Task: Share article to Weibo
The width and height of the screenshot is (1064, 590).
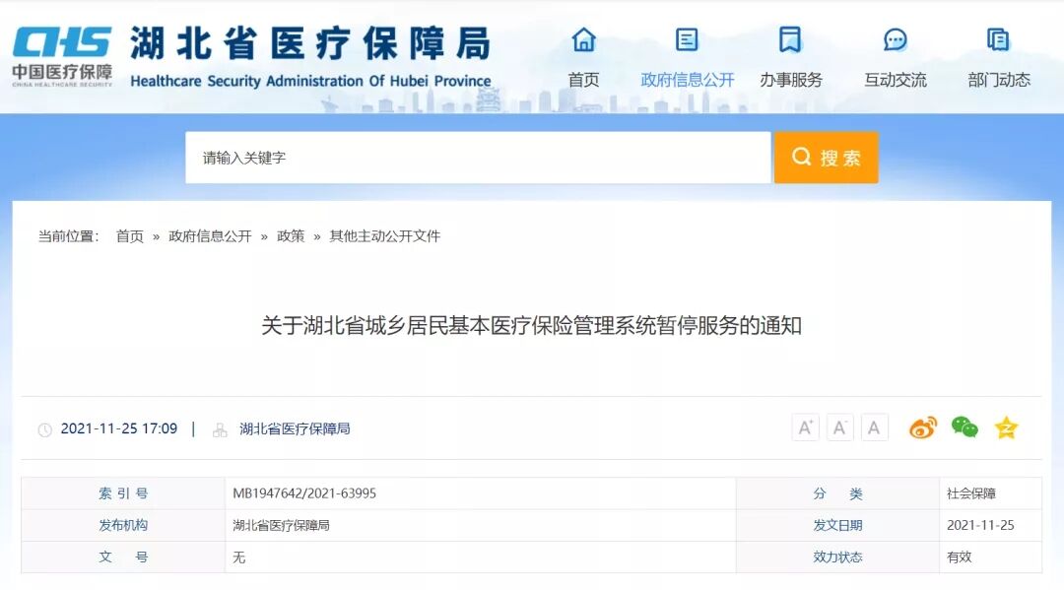Action: click(x=923, y=427)
